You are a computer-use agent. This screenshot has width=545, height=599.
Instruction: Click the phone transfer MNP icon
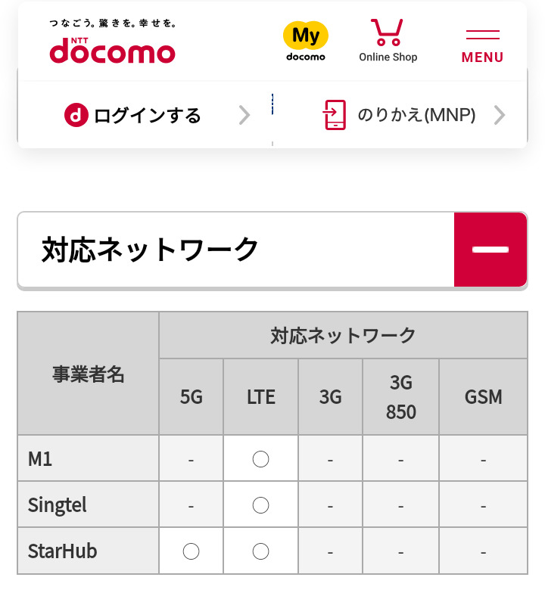[x=334, y=115]
